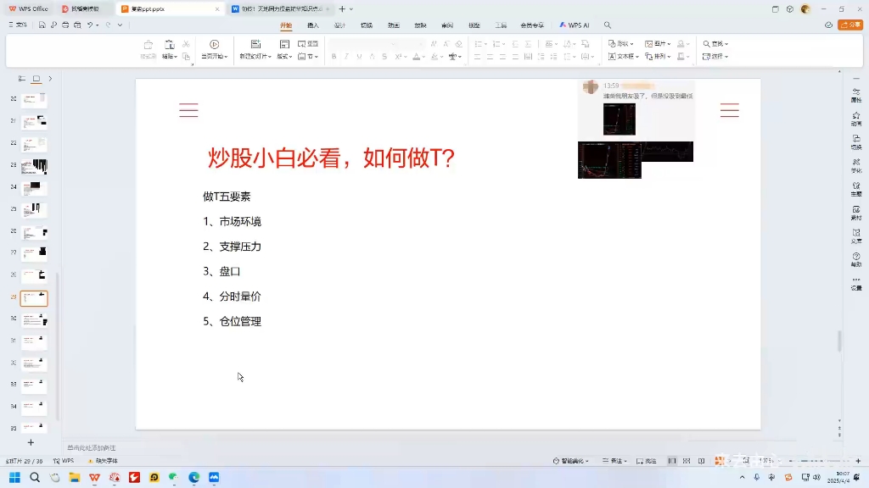Click the Cut scissors icon

(x=186, y=44)
